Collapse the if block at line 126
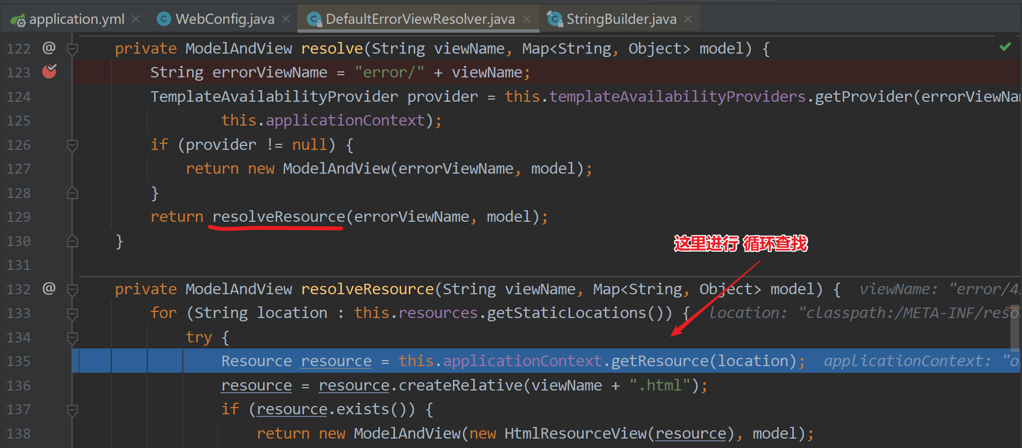 [x=72, y=145]
